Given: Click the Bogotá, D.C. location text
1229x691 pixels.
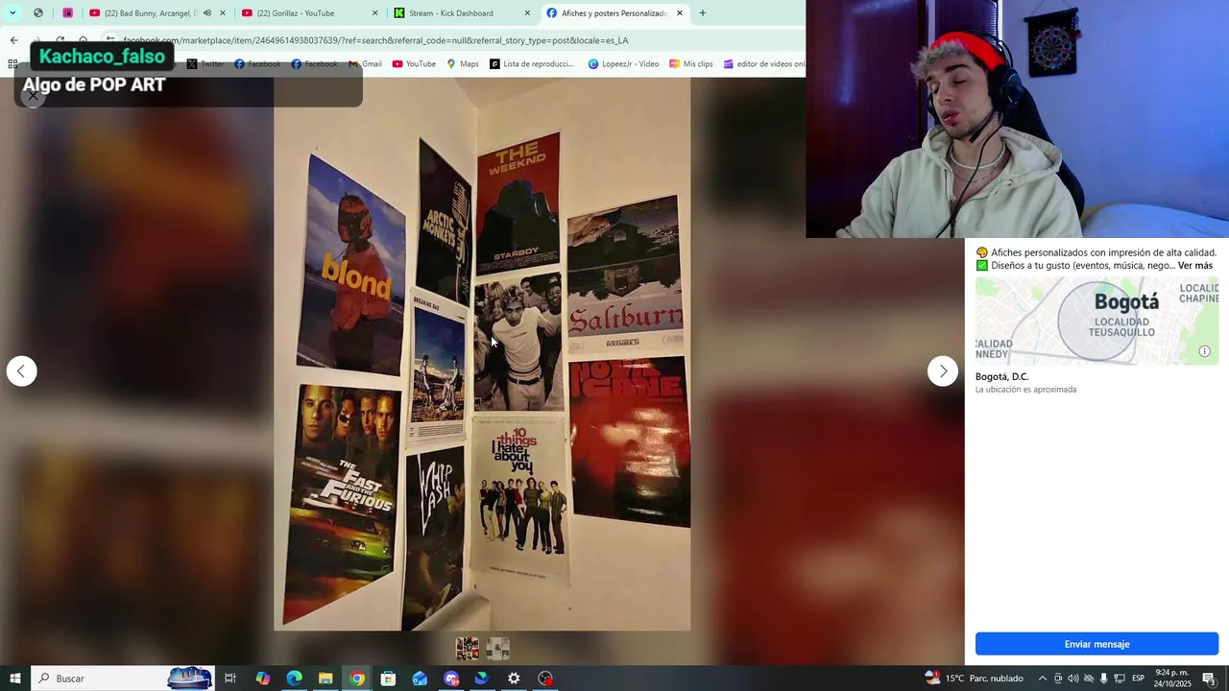Looking at the screenshot, I should [1001, 377].
